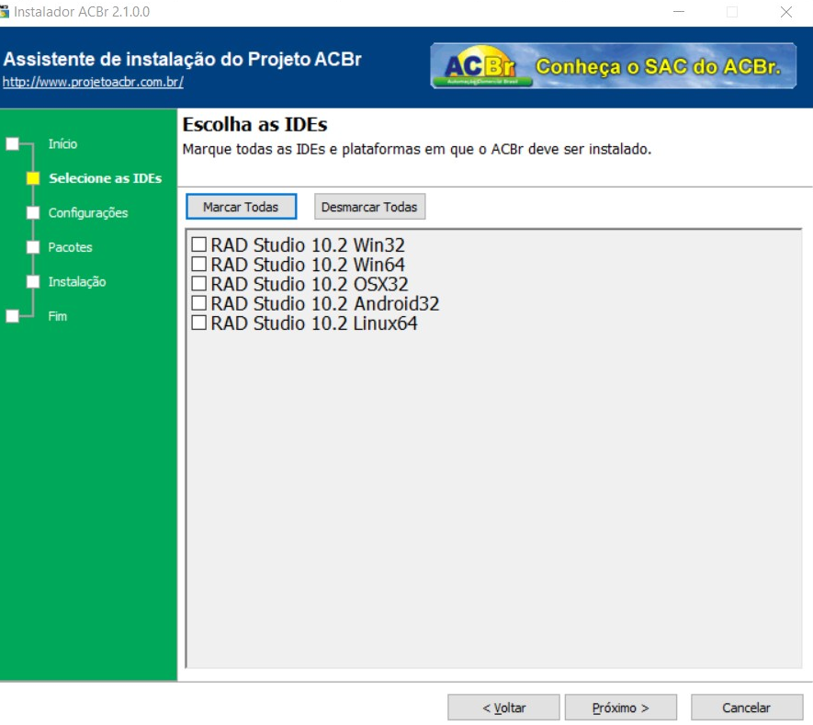Enable RAD Studio 10.2 Win64 option

pyautogui.click(x=199, y=264)
